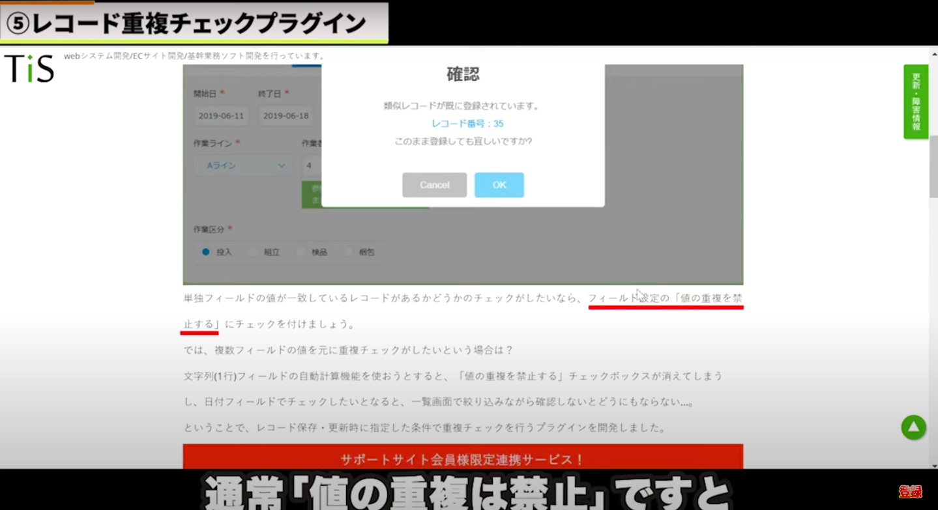Viewport: 938px width, 510px height.
Task: Click the input field showing 4
Action: (311, 165)
